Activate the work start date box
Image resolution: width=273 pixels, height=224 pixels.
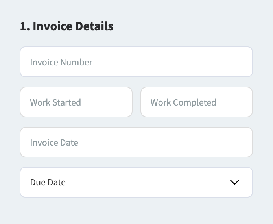pos(76,102)
